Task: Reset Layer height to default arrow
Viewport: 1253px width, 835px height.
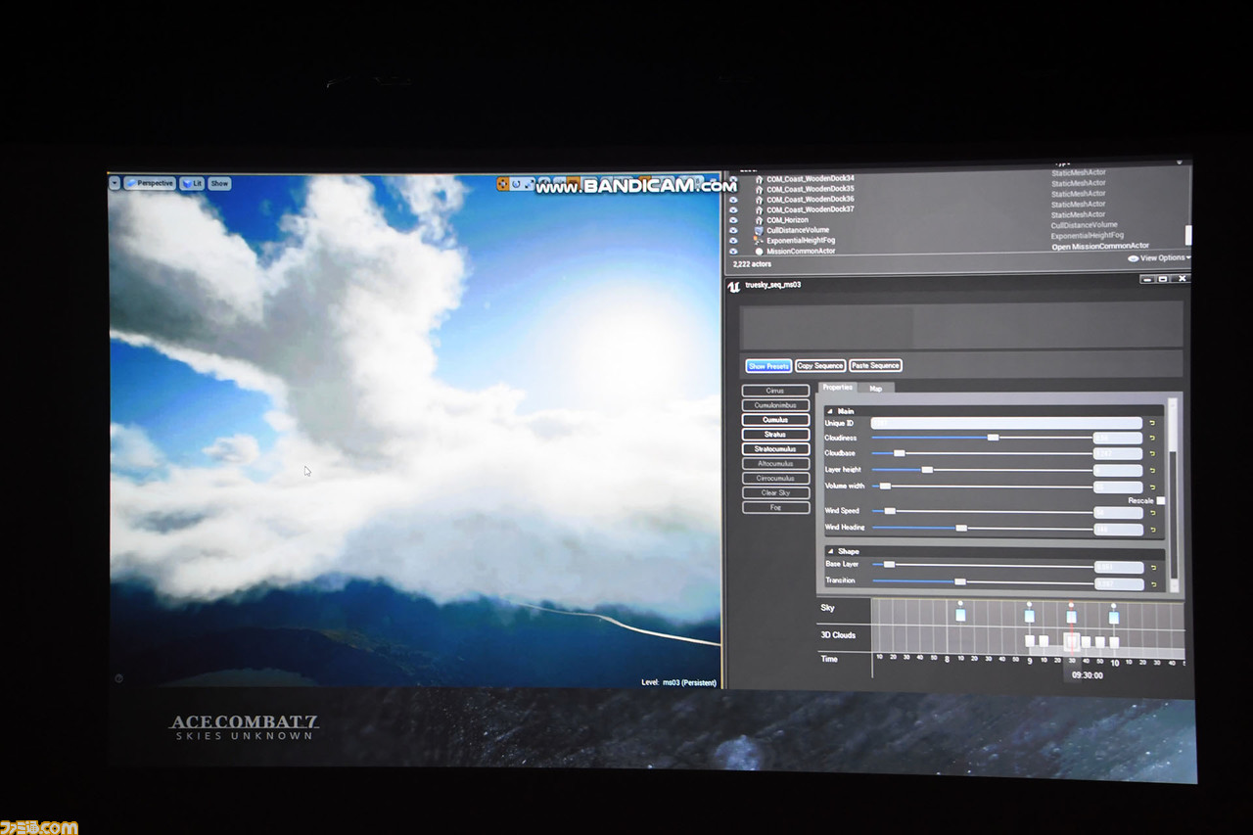Action: point(1152,471)
